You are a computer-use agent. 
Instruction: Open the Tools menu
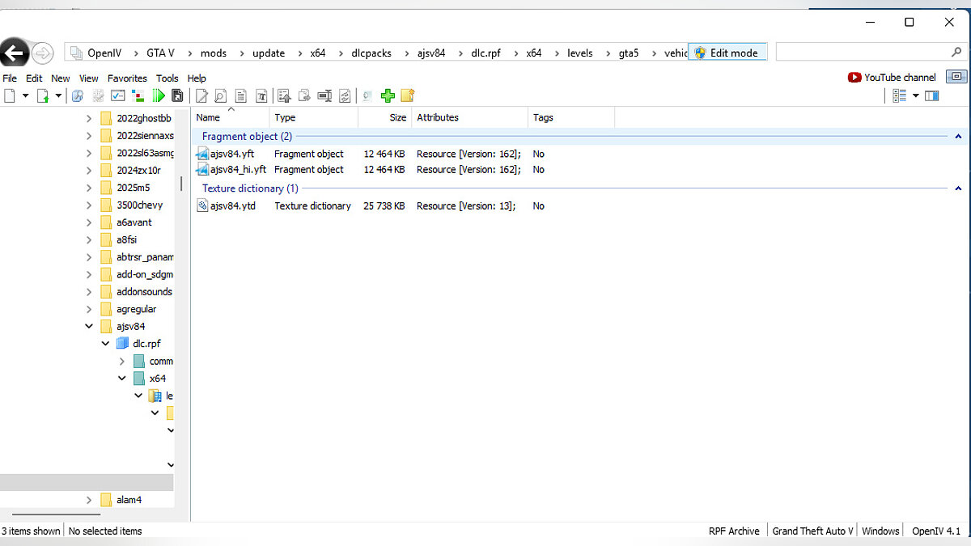pos(167,78)
